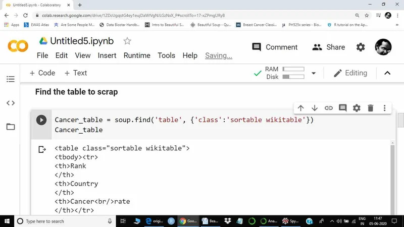Open notebook settings gear in header
The height and width of the screenshot is (227, 404).
pyautogui.click(x=361, y=47)
